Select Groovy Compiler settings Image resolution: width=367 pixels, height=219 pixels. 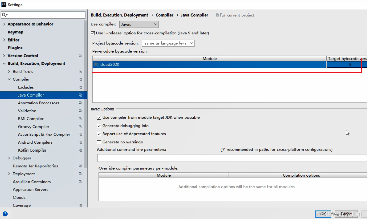34,127
